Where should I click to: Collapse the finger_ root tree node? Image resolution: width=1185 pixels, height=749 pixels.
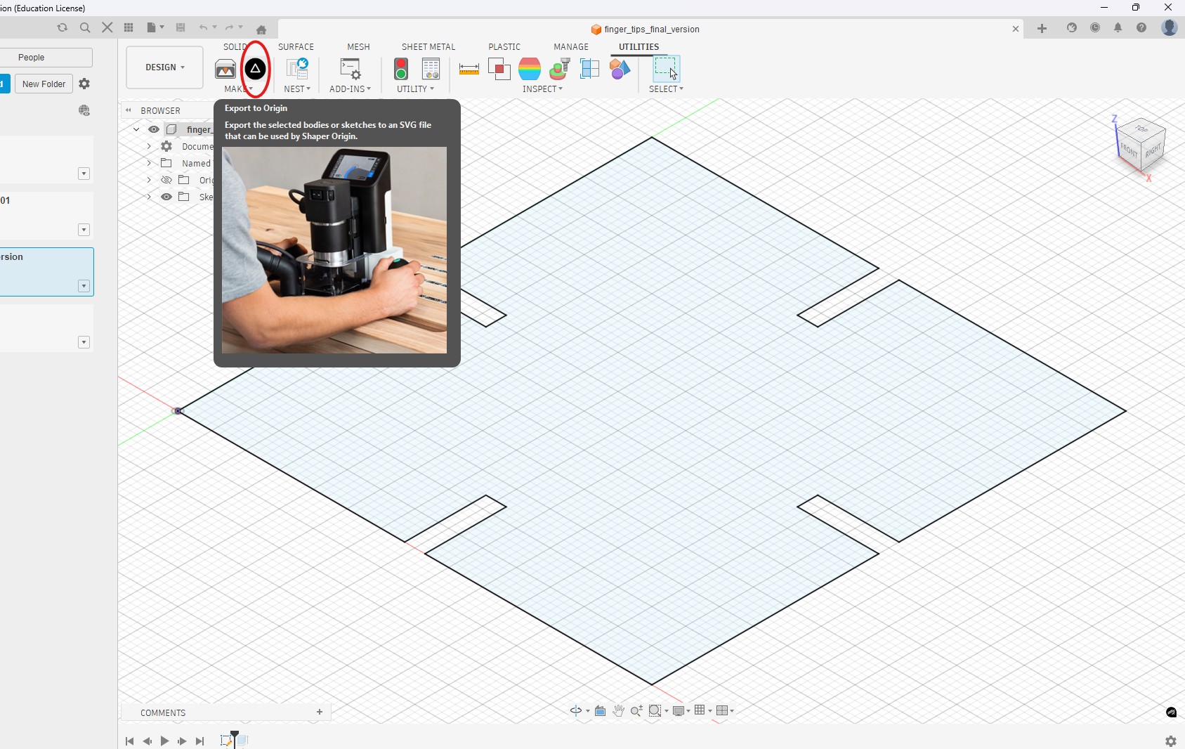click(136, 129)
